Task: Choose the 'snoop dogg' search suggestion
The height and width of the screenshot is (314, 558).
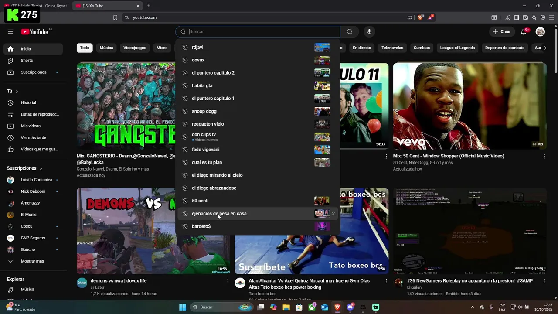Action: pos(257,111)
